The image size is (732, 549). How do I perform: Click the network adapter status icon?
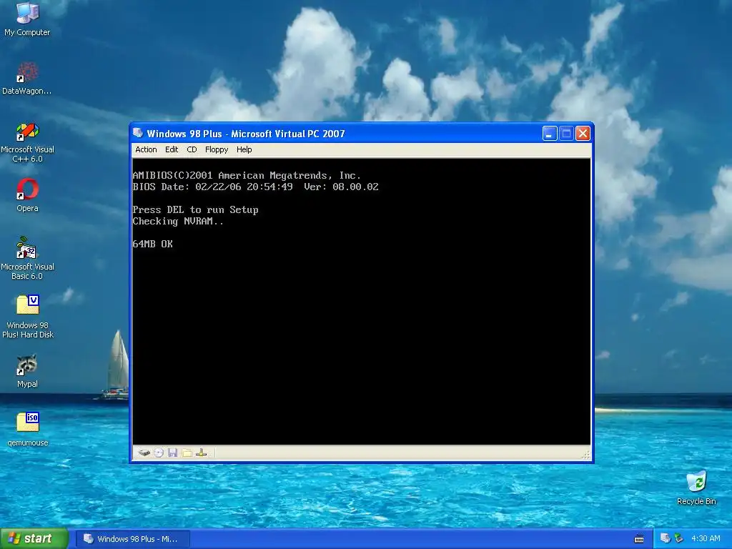click(x=201, y=452)
